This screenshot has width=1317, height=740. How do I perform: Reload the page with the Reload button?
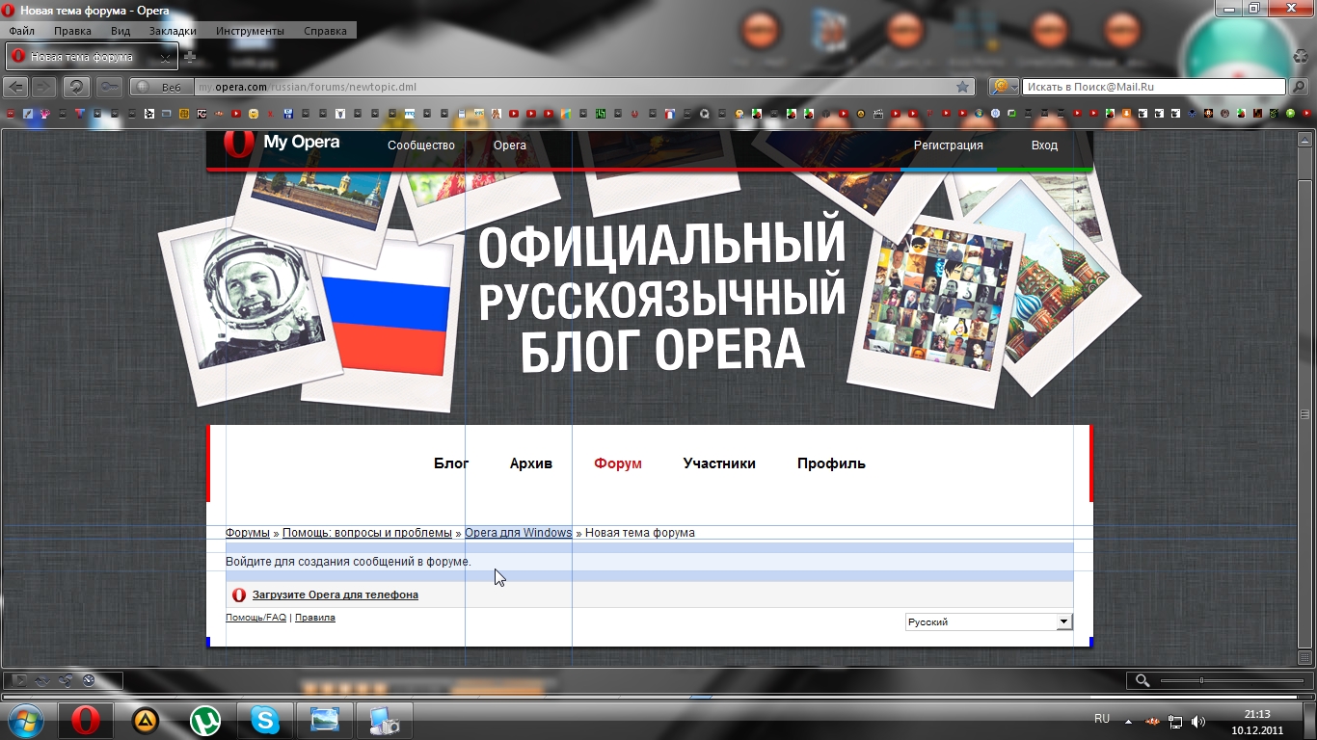(x=76, y=87)
